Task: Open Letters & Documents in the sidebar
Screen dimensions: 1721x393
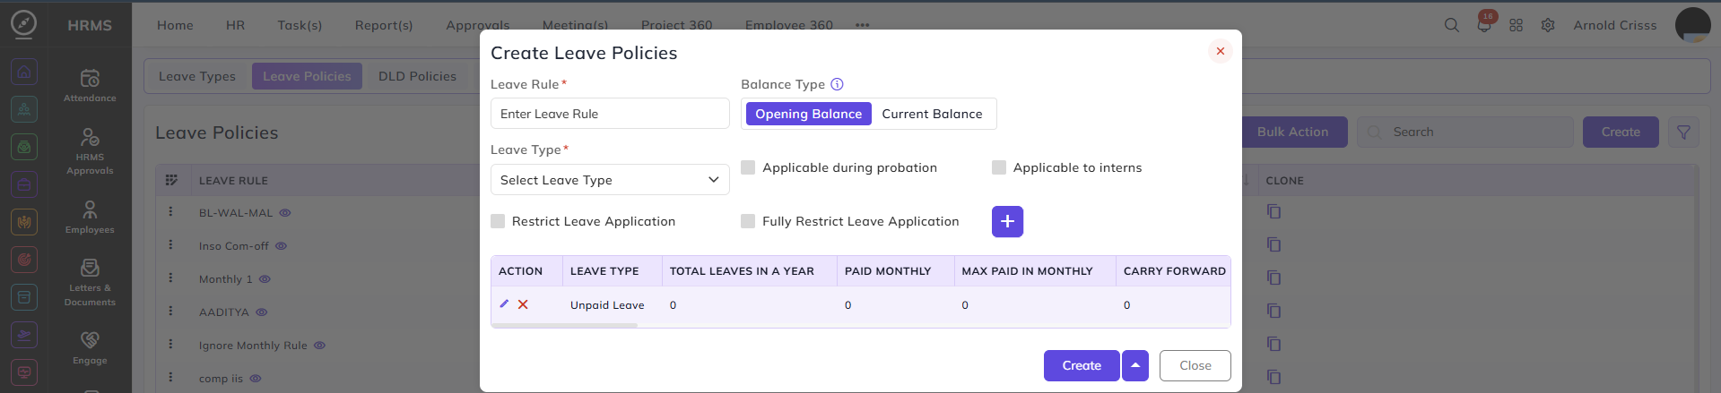Action: click(x=90, y=282)
